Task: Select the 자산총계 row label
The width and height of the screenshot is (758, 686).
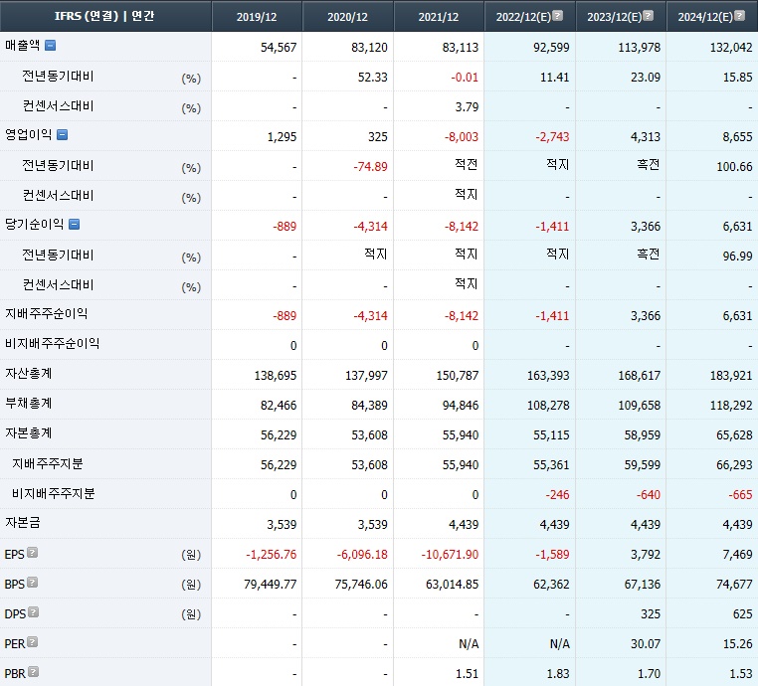Action: click(x=28, y=374)
